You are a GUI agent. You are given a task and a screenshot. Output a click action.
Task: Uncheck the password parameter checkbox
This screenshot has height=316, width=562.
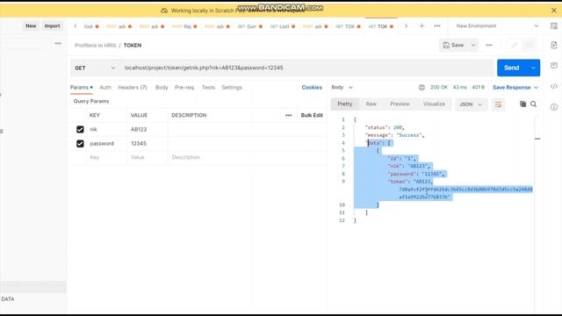[x=80, y=144]
